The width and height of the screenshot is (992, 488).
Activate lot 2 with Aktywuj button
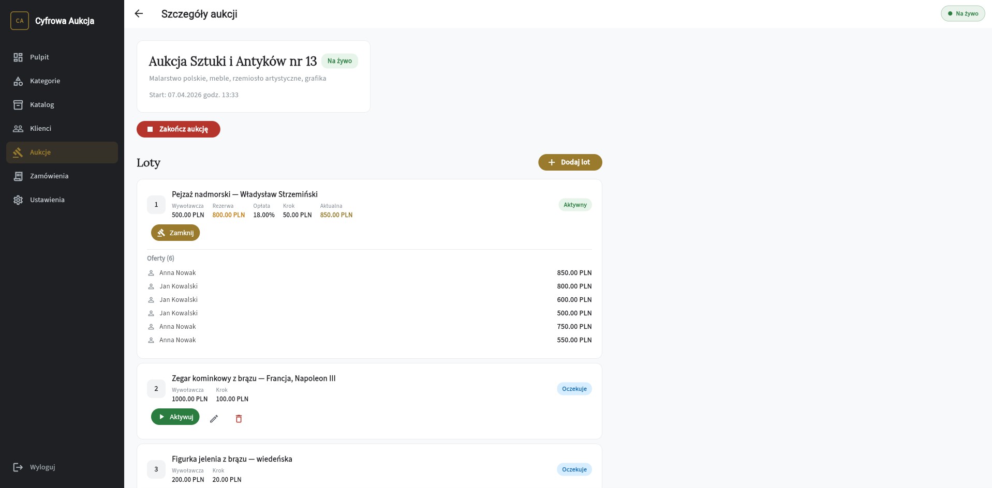[175, 417]
